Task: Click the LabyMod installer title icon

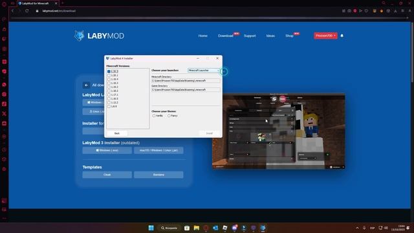Action: pos(108,58)
